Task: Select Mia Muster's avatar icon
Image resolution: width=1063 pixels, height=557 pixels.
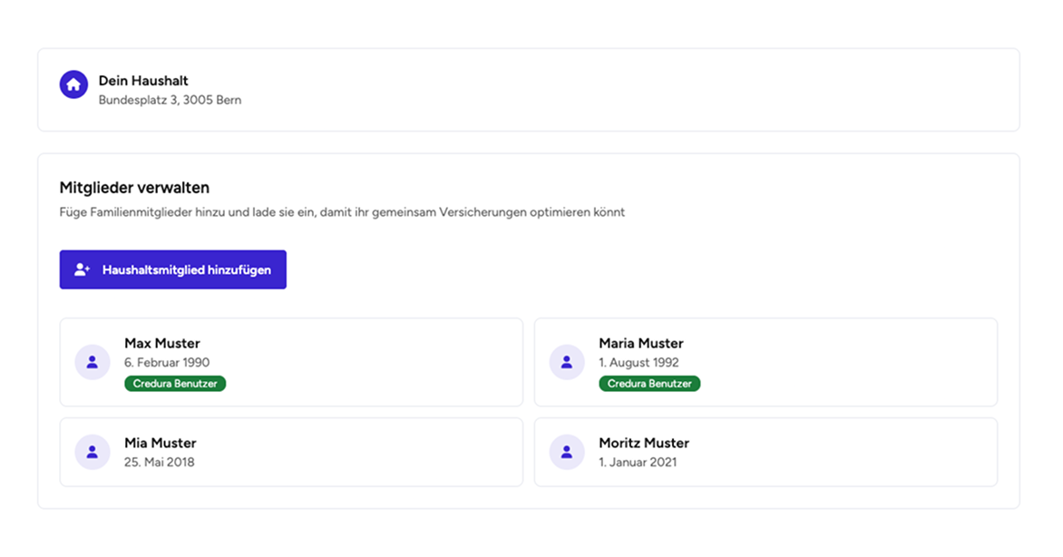Action: [92, 452]
